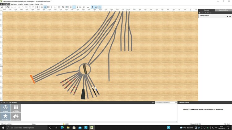Screen dimensions: 232x130
Task: Click the pause simulation button
Action: point(71,7)
